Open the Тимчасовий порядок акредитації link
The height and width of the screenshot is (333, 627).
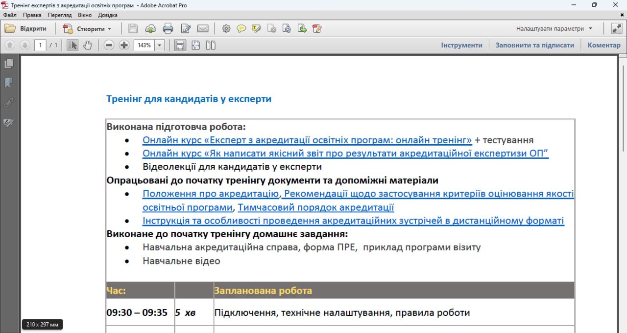315,207
